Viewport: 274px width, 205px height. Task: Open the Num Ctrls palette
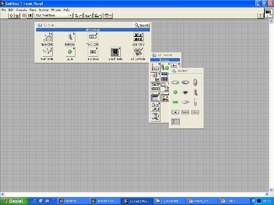(x=47, y=37)
